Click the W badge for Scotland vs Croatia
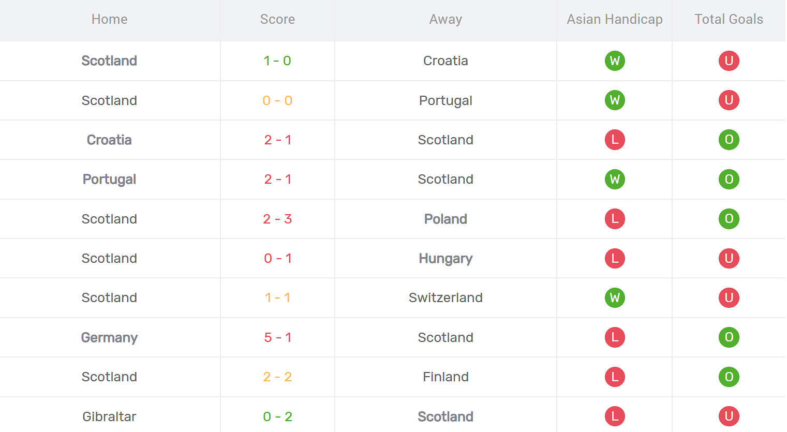Image resolution: width=787 pixels, height=432 pixels. point(615,61)
